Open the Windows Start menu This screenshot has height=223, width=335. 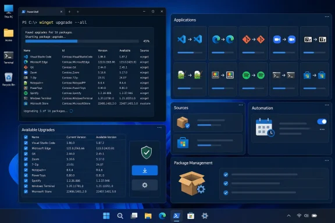click(106, 216)
